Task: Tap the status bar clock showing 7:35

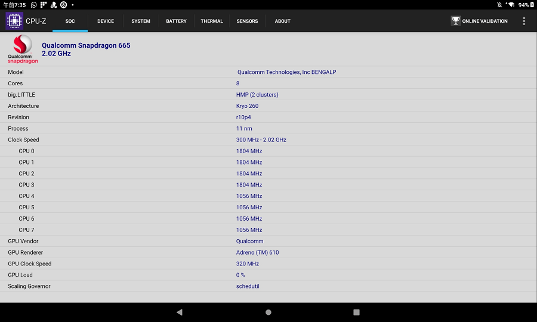Action: click(14, 5)
